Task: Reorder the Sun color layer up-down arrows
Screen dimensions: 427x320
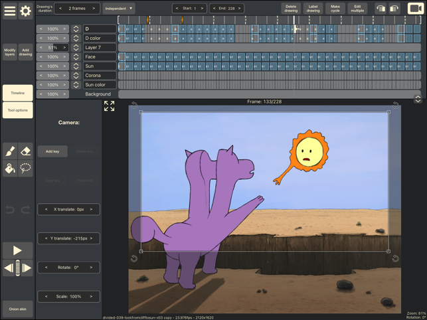Action: 76,85
